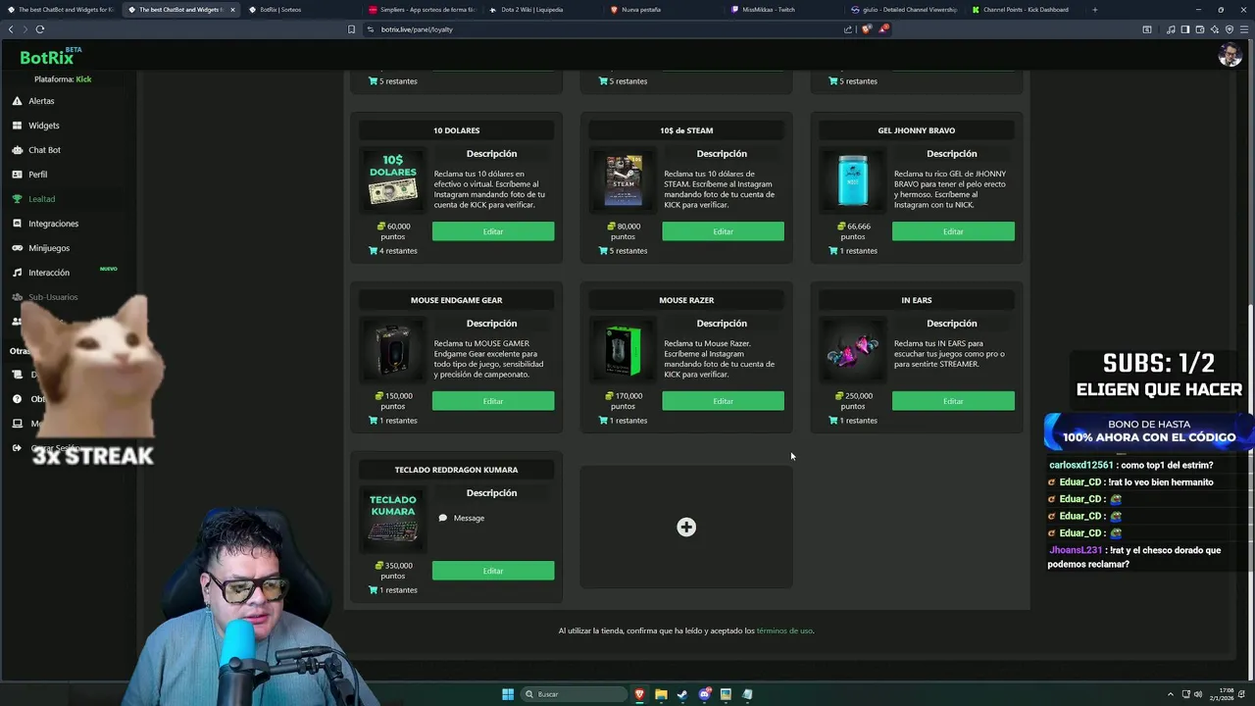
Task: Edit the 10$ de STEAM reward
Action: pyautogui.click(x=723, y=231)
